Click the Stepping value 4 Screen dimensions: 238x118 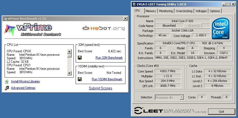tap(224, 48)
